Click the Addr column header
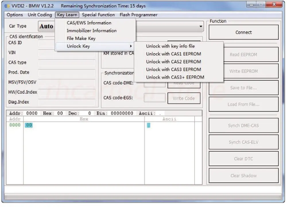The width and height of the screenshot is (287, 209). [15, 119]
